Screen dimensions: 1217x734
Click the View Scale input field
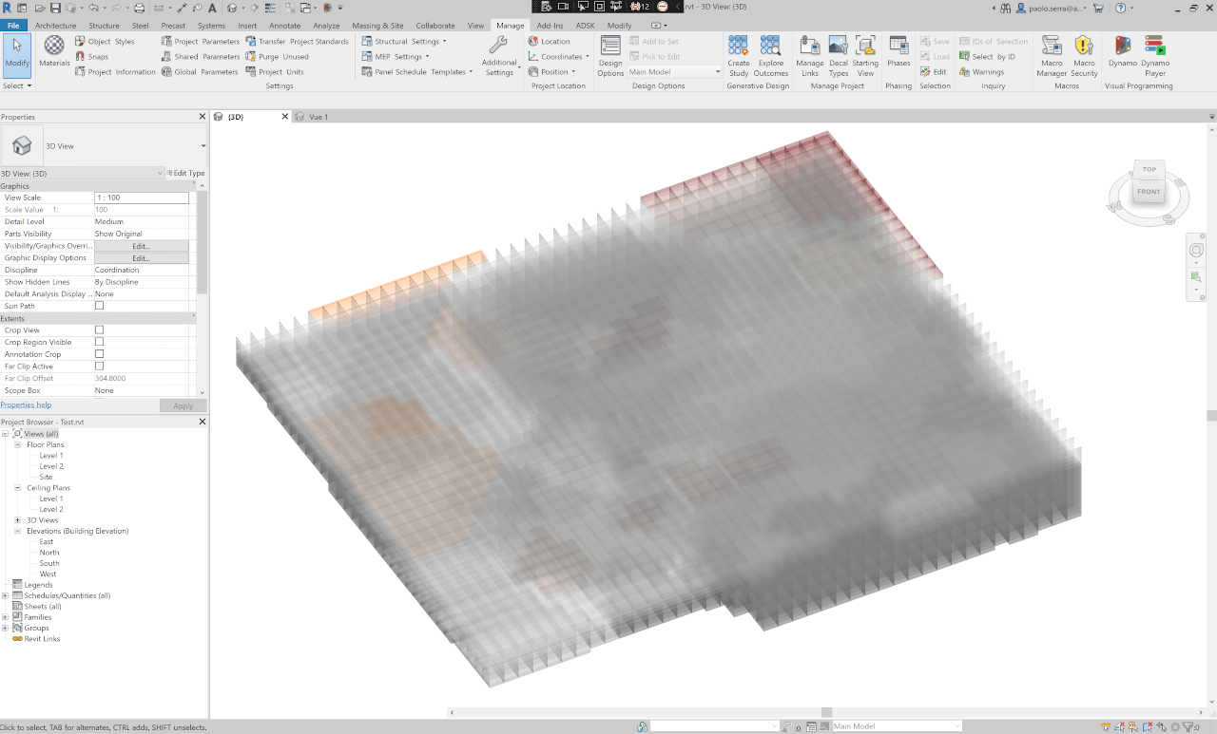click(x=141, y=198)
